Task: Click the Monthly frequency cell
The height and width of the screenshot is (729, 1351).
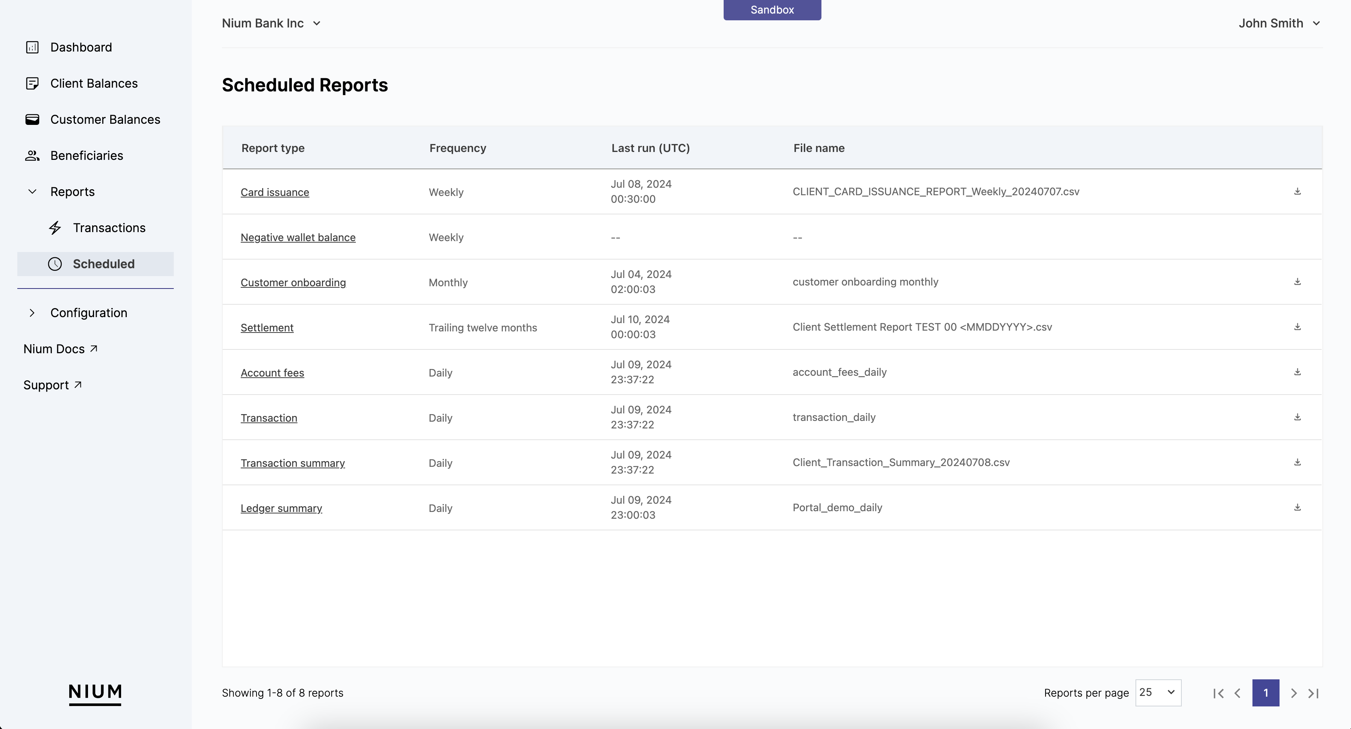Action: pos(448,282)
